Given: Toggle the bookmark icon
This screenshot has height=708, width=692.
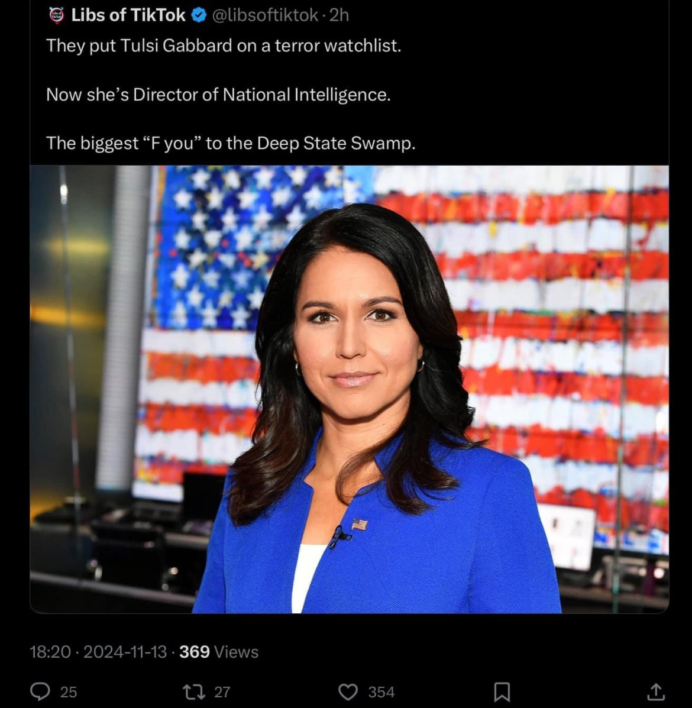Looking at the screenshot, I should (502, 692).
